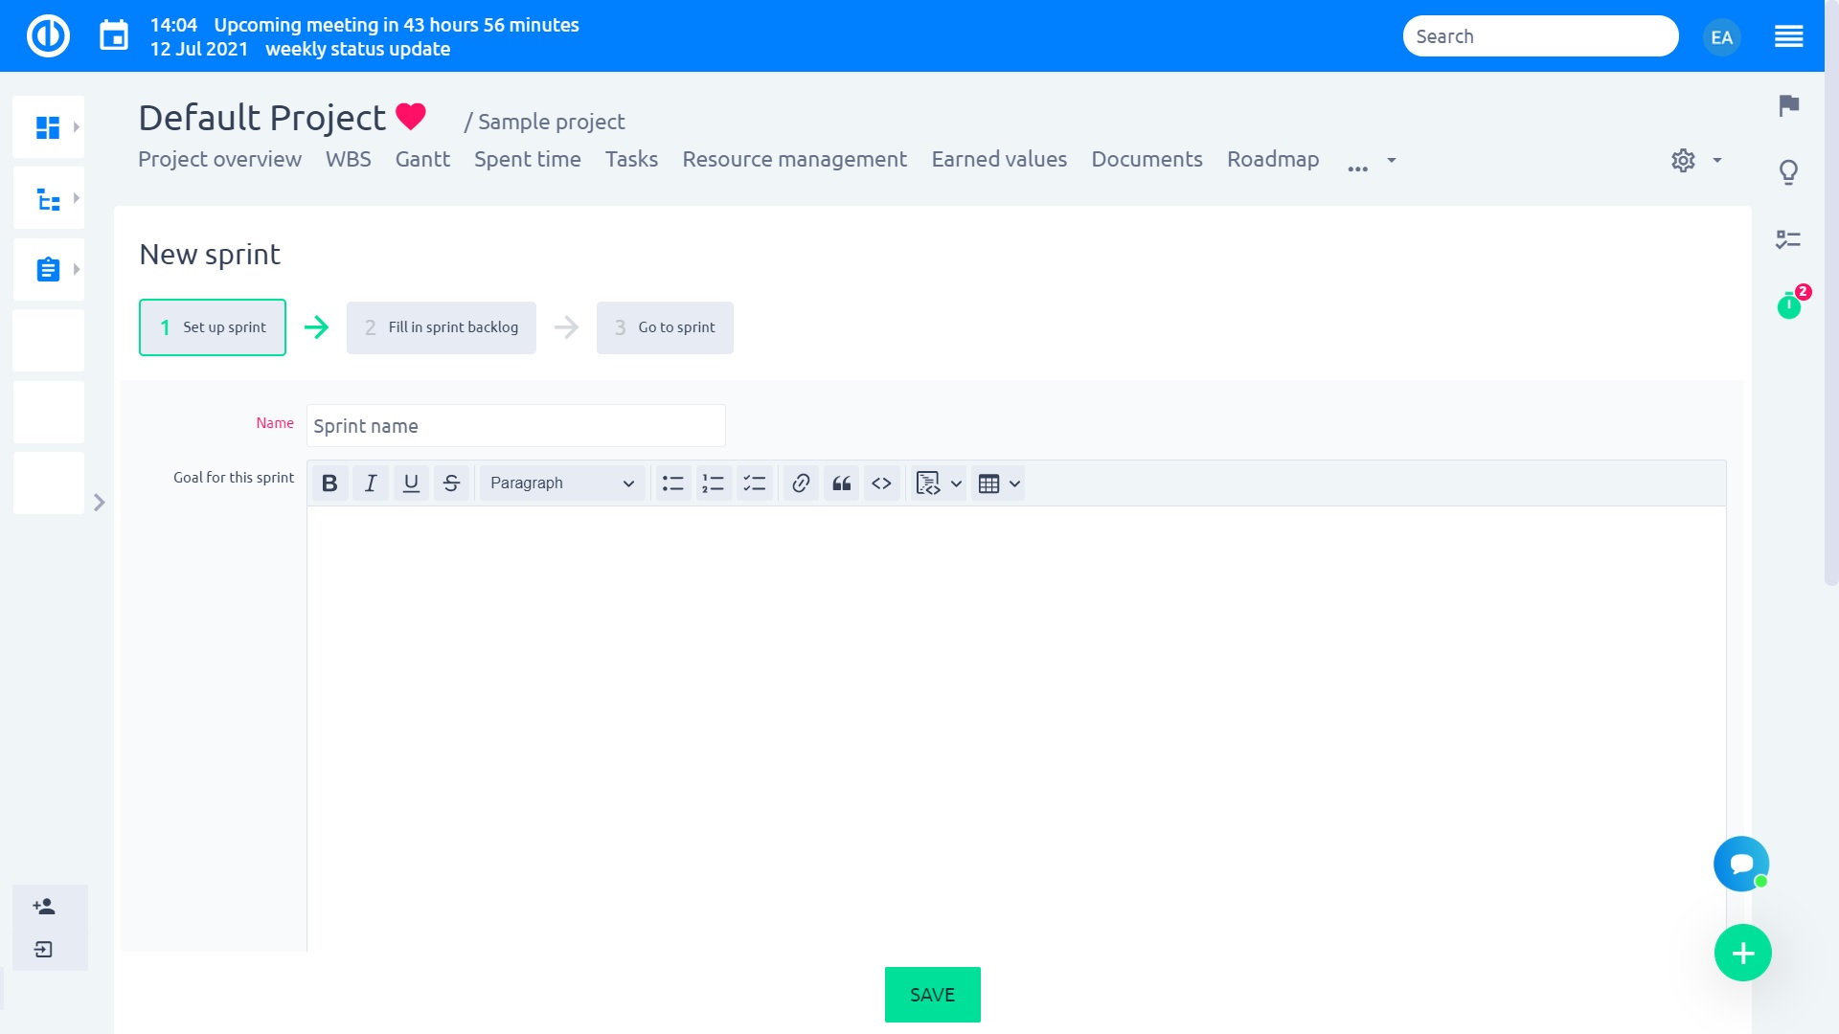Screen dimensions: 1839x1034
Task: Focus the Sprint name input field
Action: click(515, 426)
